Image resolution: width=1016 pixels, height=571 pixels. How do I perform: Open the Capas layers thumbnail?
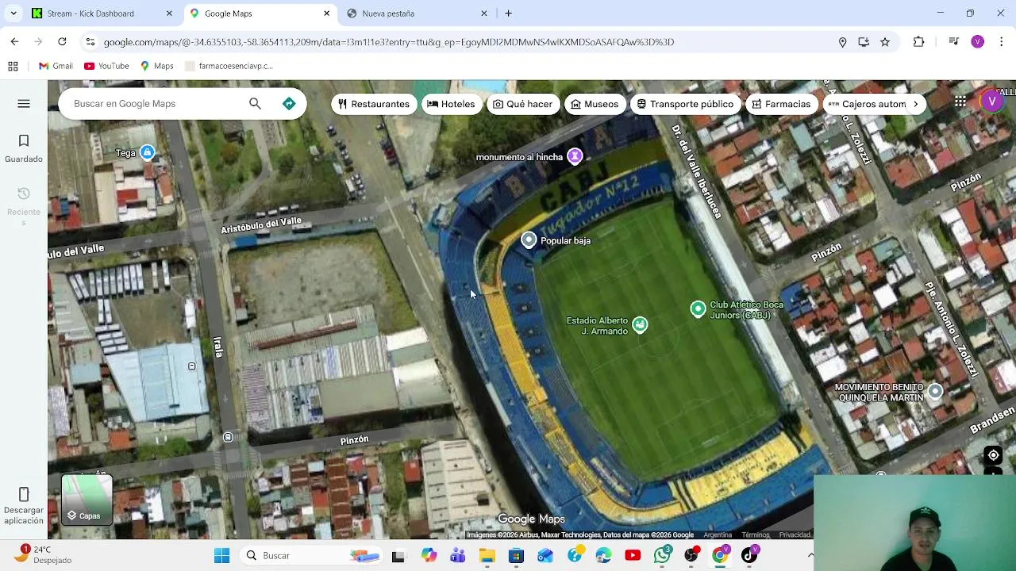87,500
